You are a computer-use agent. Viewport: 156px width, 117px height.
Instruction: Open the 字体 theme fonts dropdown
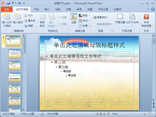pos(84,21)
